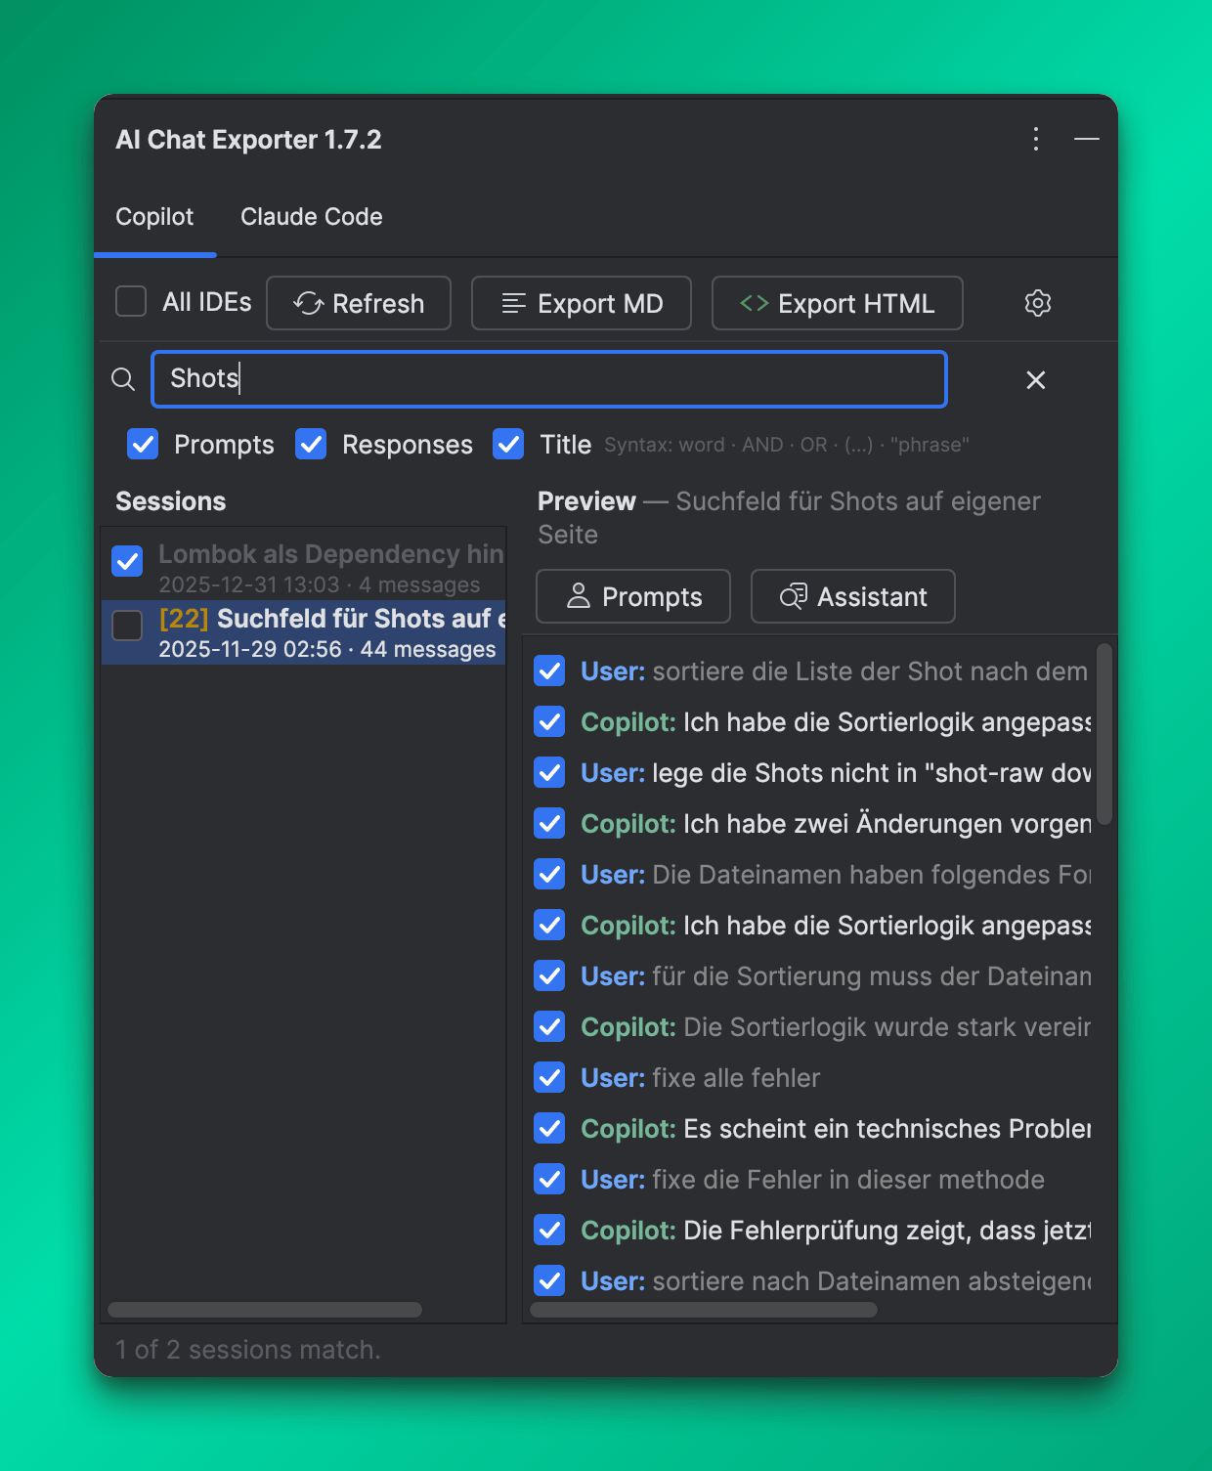Click the Preview heading title text

pyautogui.click(x=789, y=518)
